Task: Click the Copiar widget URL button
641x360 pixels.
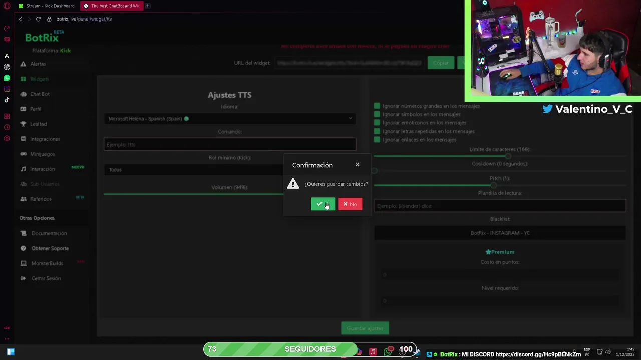Action: click(441, 63)
